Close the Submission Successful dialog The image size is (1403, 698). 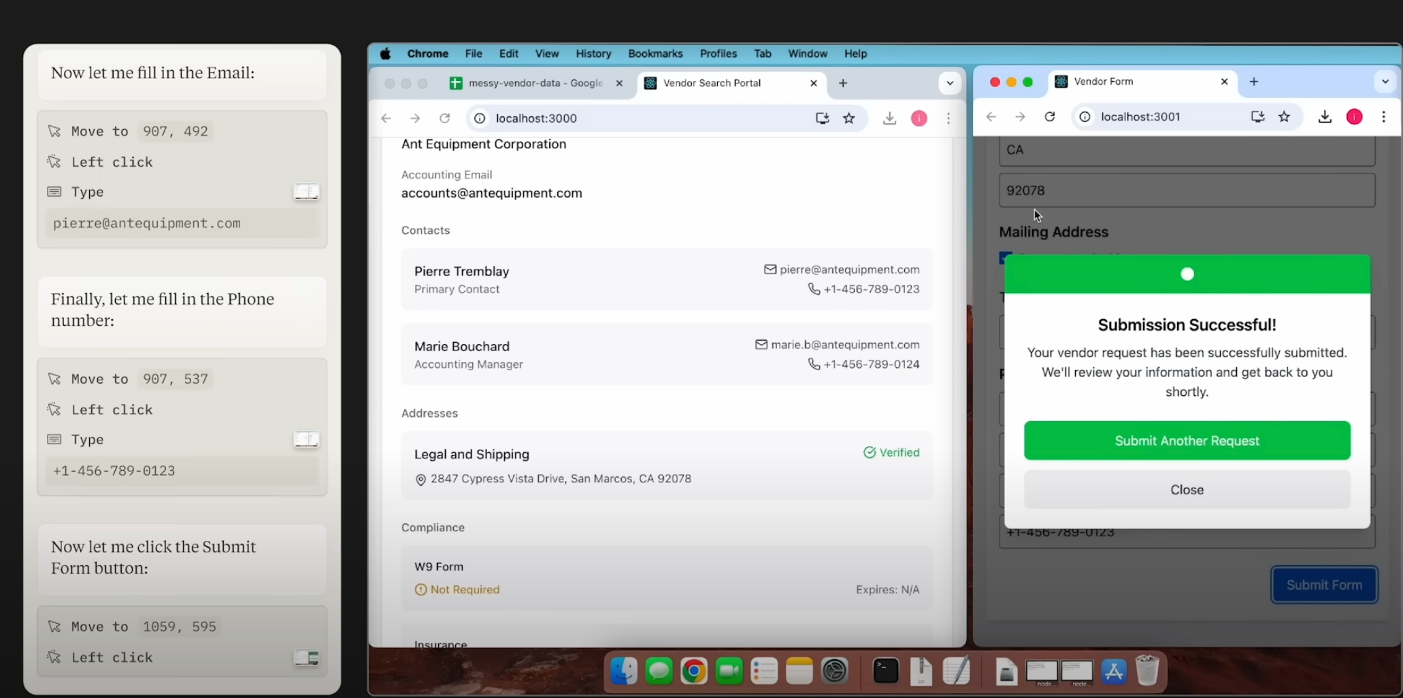(1187, 489)
